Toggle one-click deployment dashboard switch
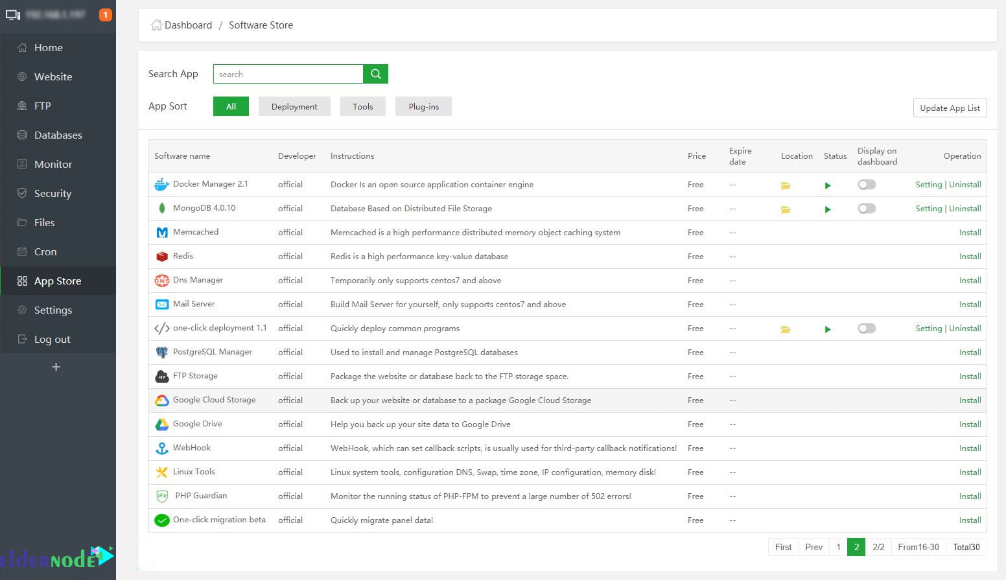The height and width of the screenshot is (580, 1006). point(867,328)
